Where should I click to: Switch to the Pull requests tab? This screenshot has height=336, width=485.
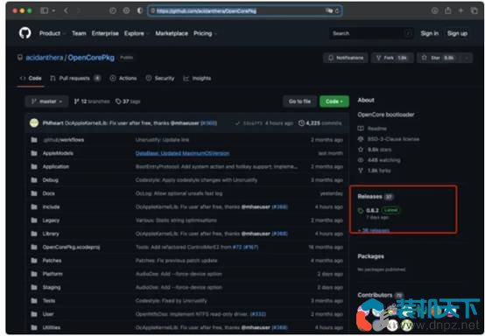(x=75, y=78)
